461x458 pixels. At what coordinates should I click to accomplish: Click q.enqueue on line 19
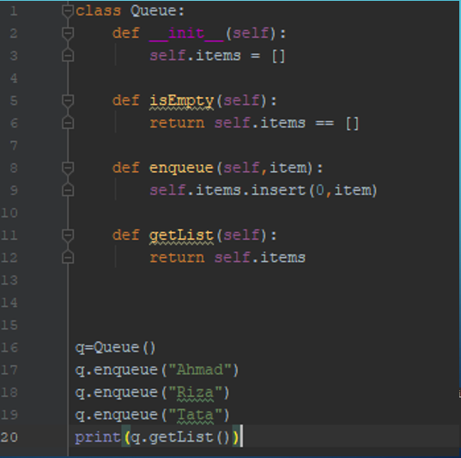click(117, 415)
